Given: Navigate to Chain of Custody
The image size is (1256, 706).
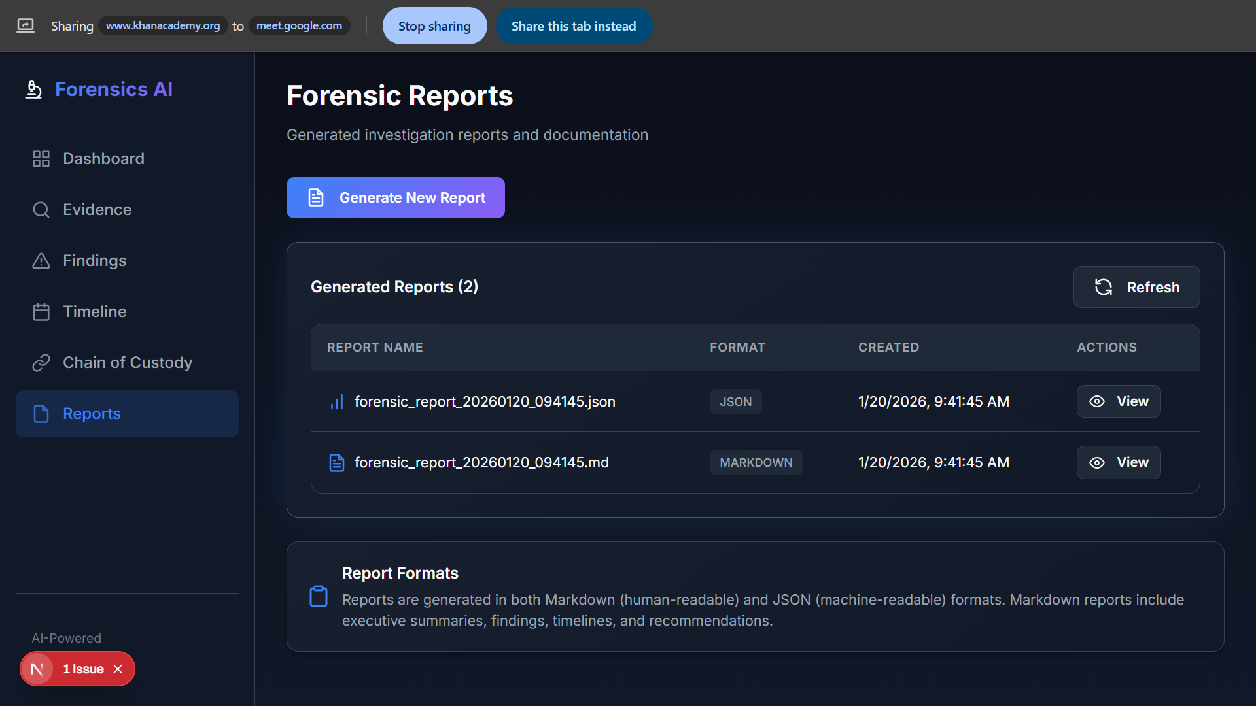Looking at the screenshot, I should (x=128, y=362).
